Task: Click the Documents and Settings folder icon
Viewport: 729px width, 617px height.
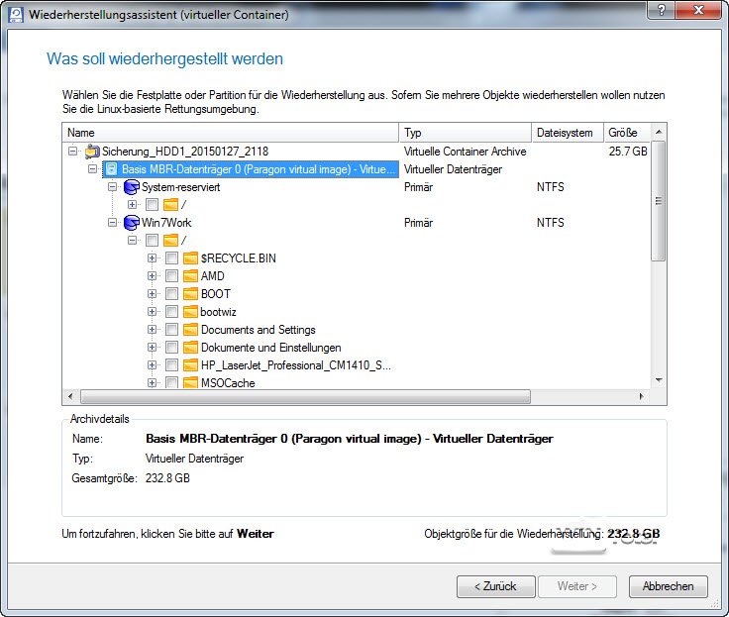Action: [x=190, y=330]
